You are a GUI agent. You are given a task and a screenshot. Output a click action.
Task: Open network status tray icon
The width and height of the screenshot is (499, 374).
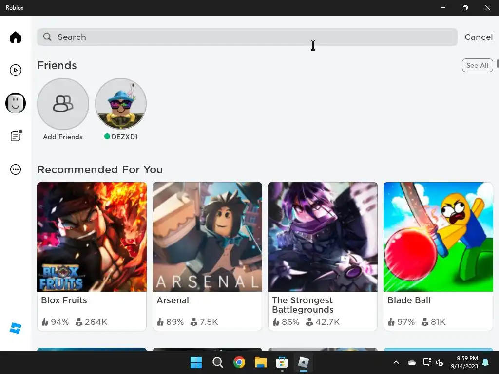pyautogui.click(x=427, y=362)
